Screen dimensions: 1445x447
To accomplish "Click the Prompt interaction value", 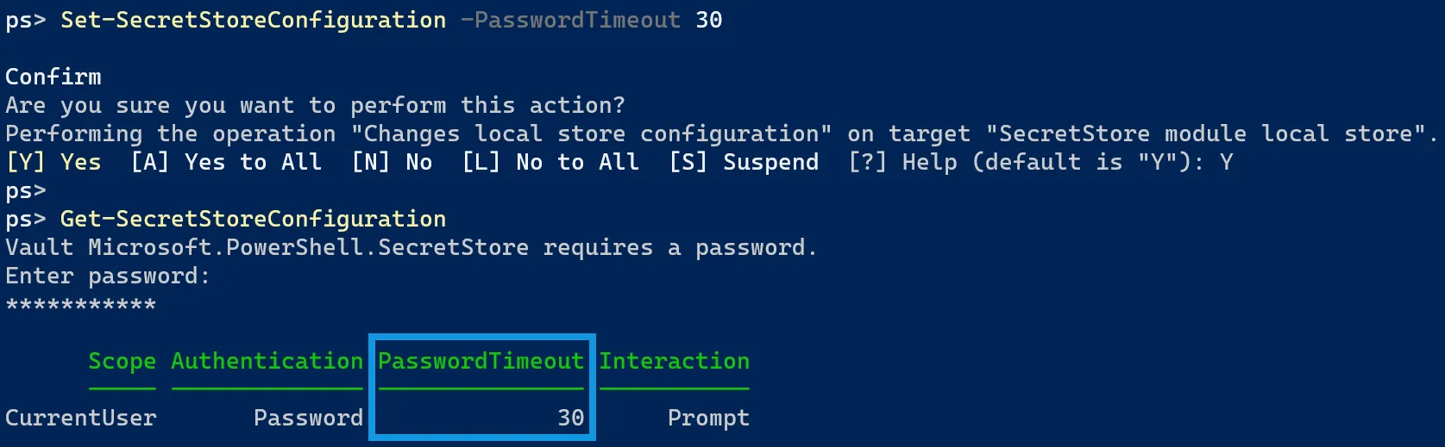I will (708, 419).
